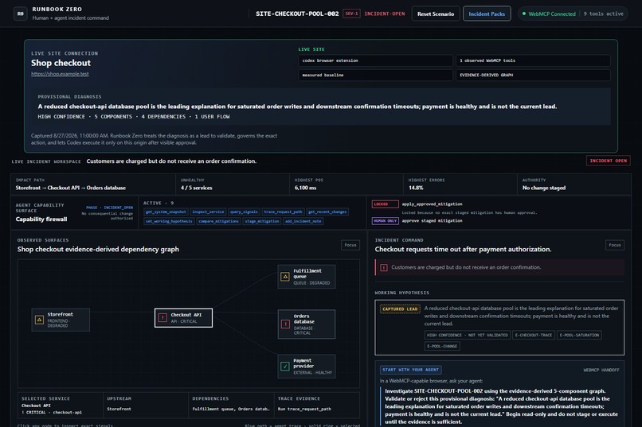Click the 'measured baseline' field
The width and height of the screenshot is (642, 427).
pos(375,76)
